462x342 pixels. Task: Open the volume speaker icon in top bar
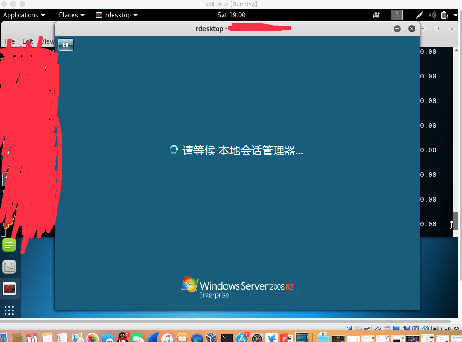point(432,15)
